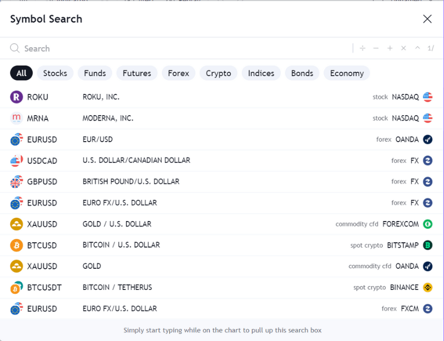This screenshot has height=341, width=444.
Task: Choose the EUR/USD OANDA result
Action: (222, 140)
